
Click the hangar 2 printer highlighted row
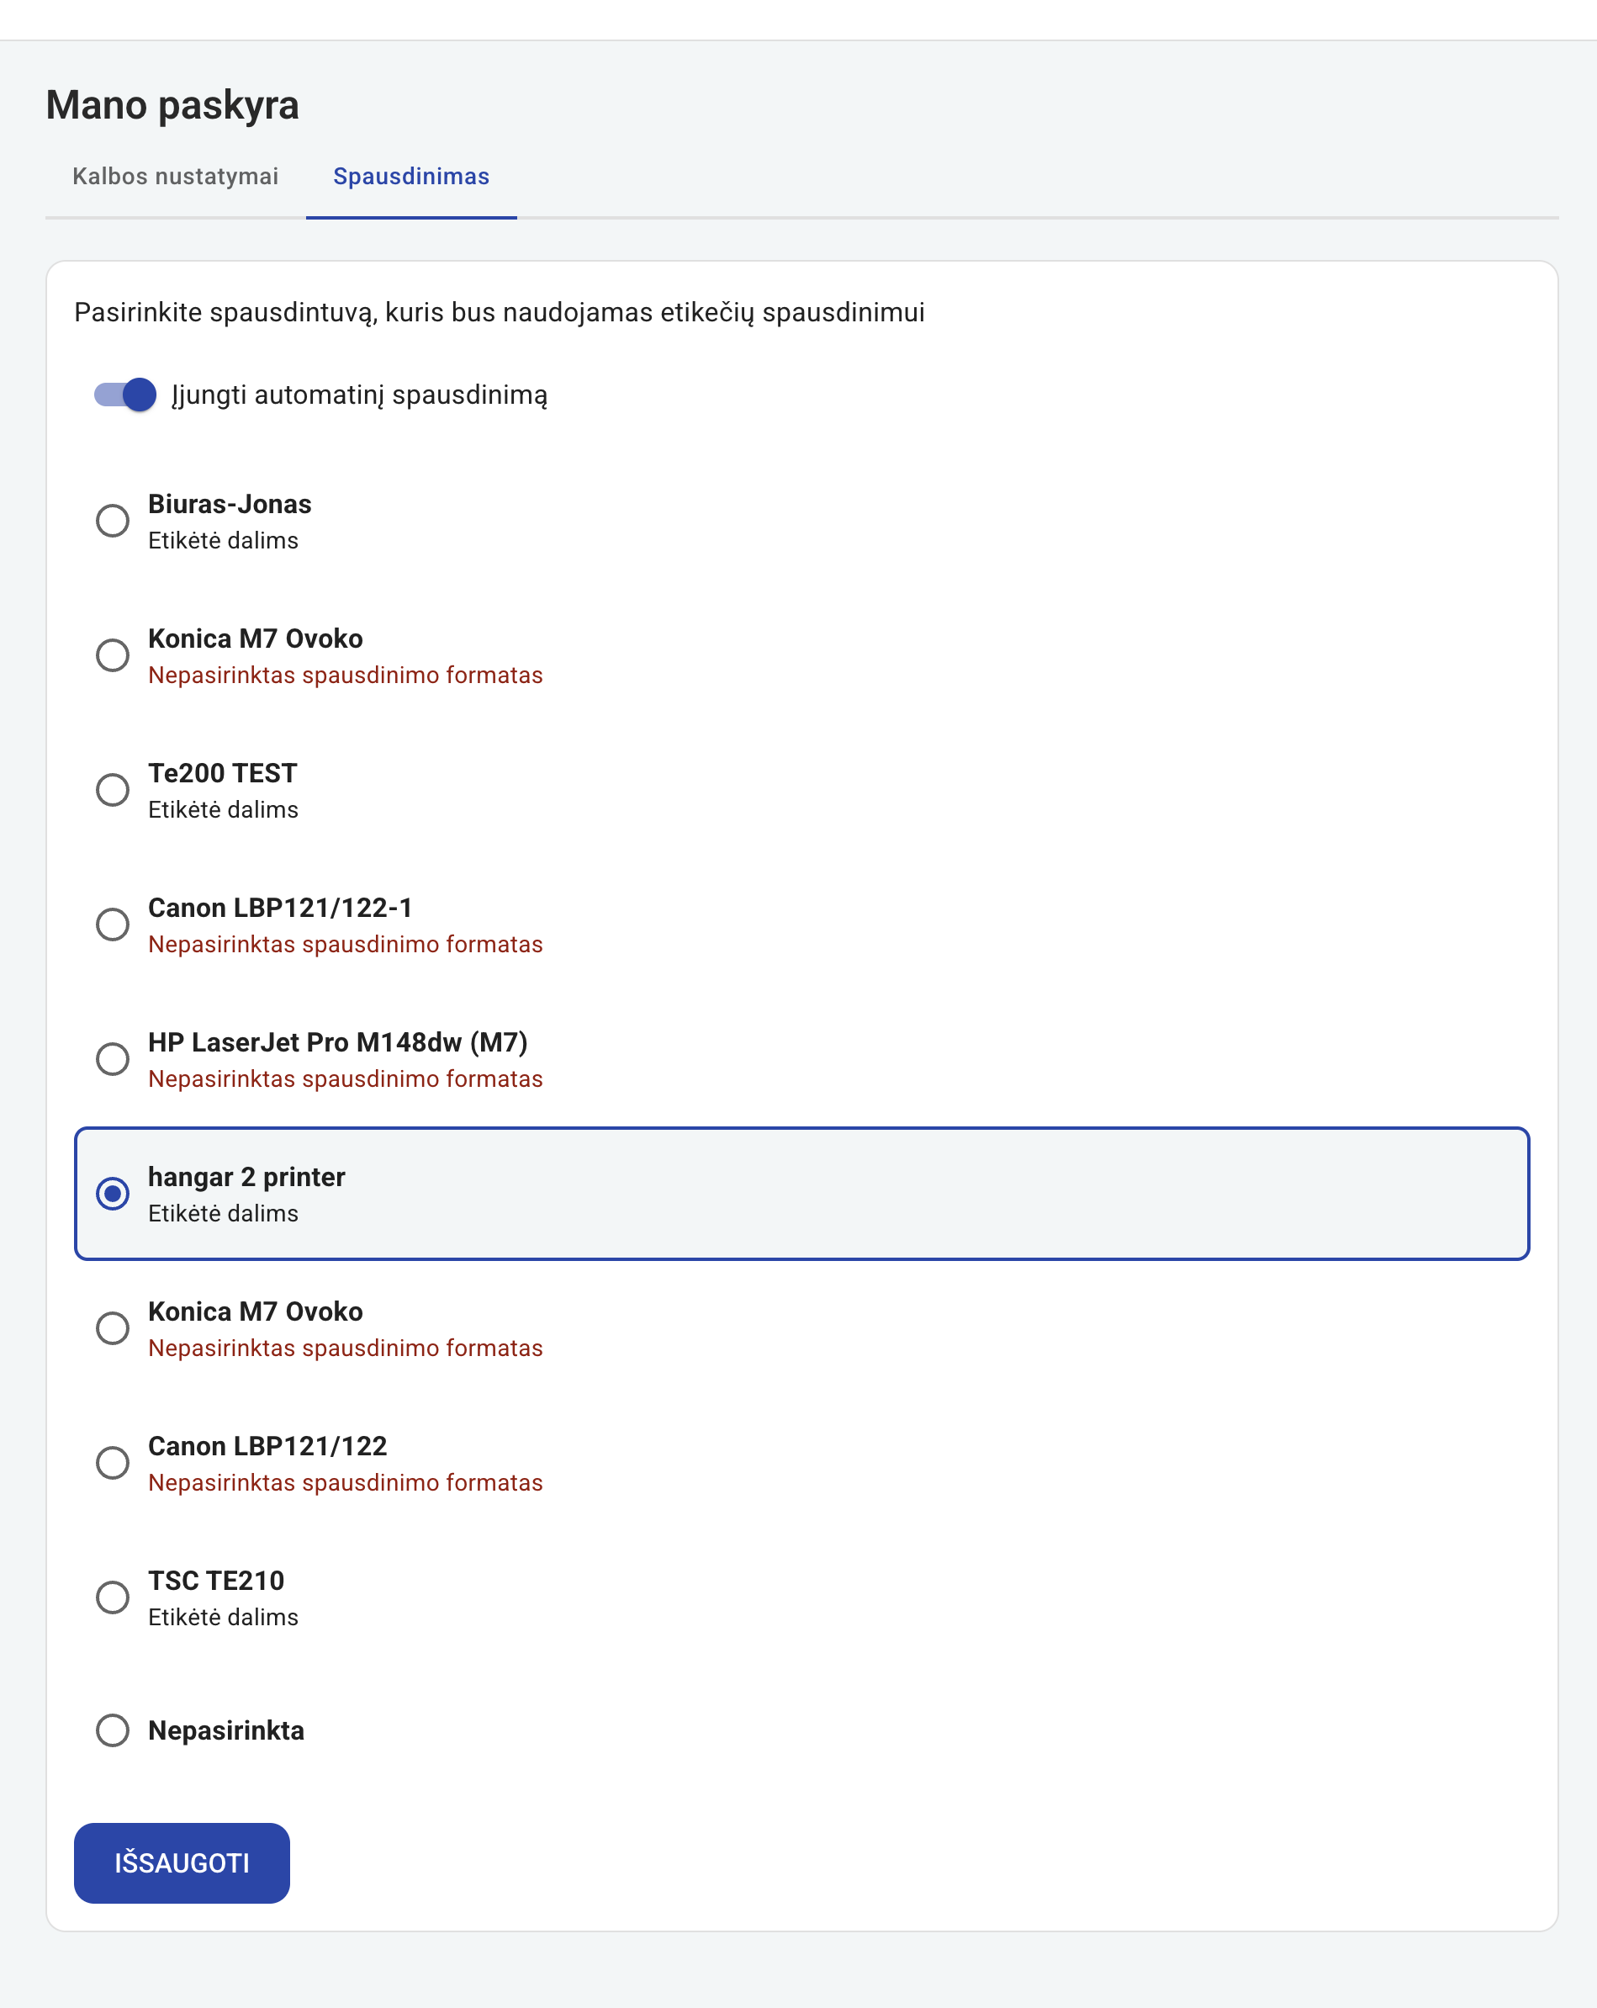[x=801, y=1194]
